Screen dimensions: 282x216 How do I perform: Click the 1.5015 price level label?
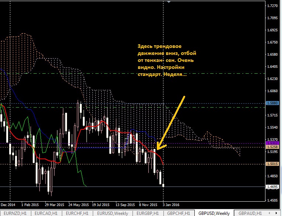click(x=272, y=164)
